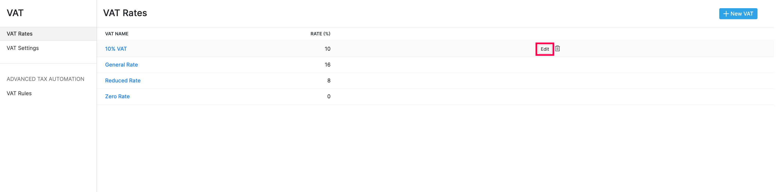778x192 pixels.
Task: Select VAT Rates in the sidebar
Action: [x=20, y=34]
